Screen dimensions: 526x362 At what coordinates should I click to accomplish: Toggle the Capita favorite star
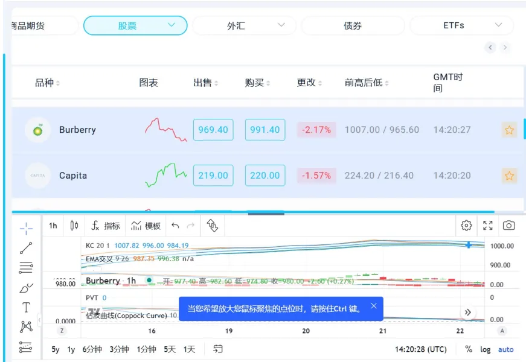[509, 176]
